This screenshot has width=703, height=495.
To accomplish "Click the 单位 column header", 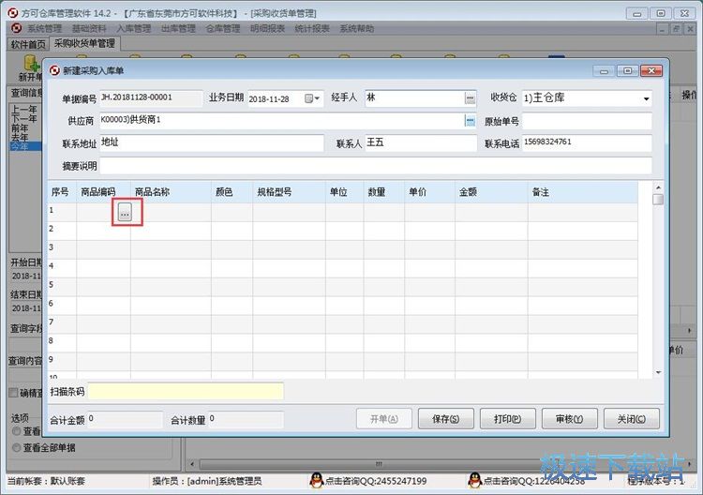I will click(x=344, y=192).
